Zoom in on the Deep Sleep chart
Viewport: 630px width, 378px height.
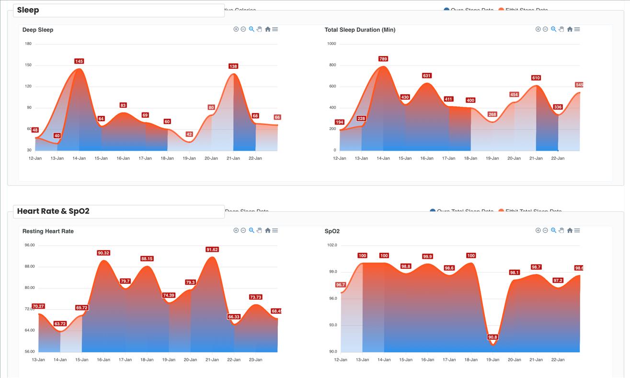pos(236,29)
